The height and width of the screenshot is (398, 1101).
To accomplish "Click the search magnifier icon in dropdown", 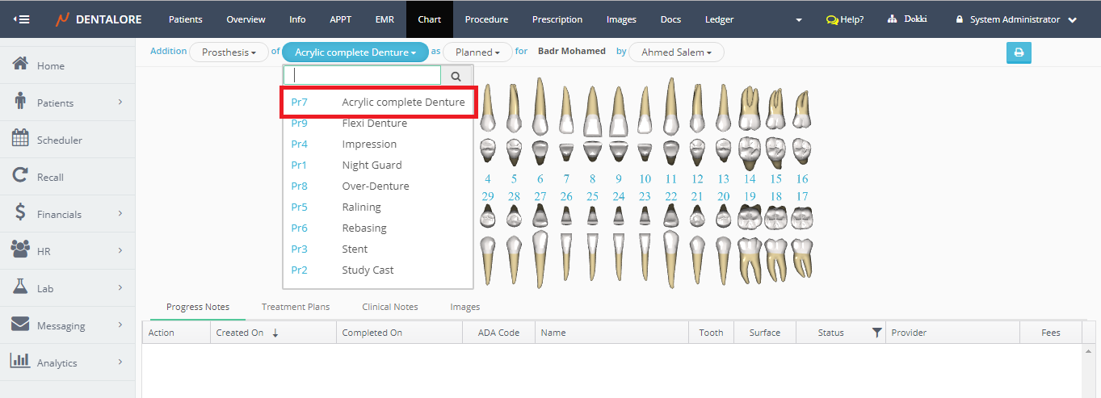I will click(x=456, y=76).
